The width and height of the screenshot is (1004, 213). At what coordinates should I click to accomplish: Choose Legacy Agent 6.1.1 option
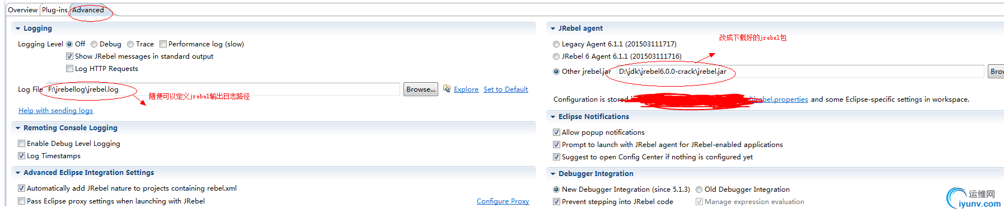[556, 44]
